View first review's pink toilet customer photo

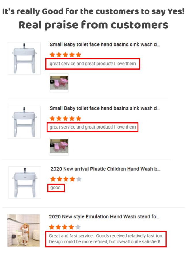pos(59,83)
